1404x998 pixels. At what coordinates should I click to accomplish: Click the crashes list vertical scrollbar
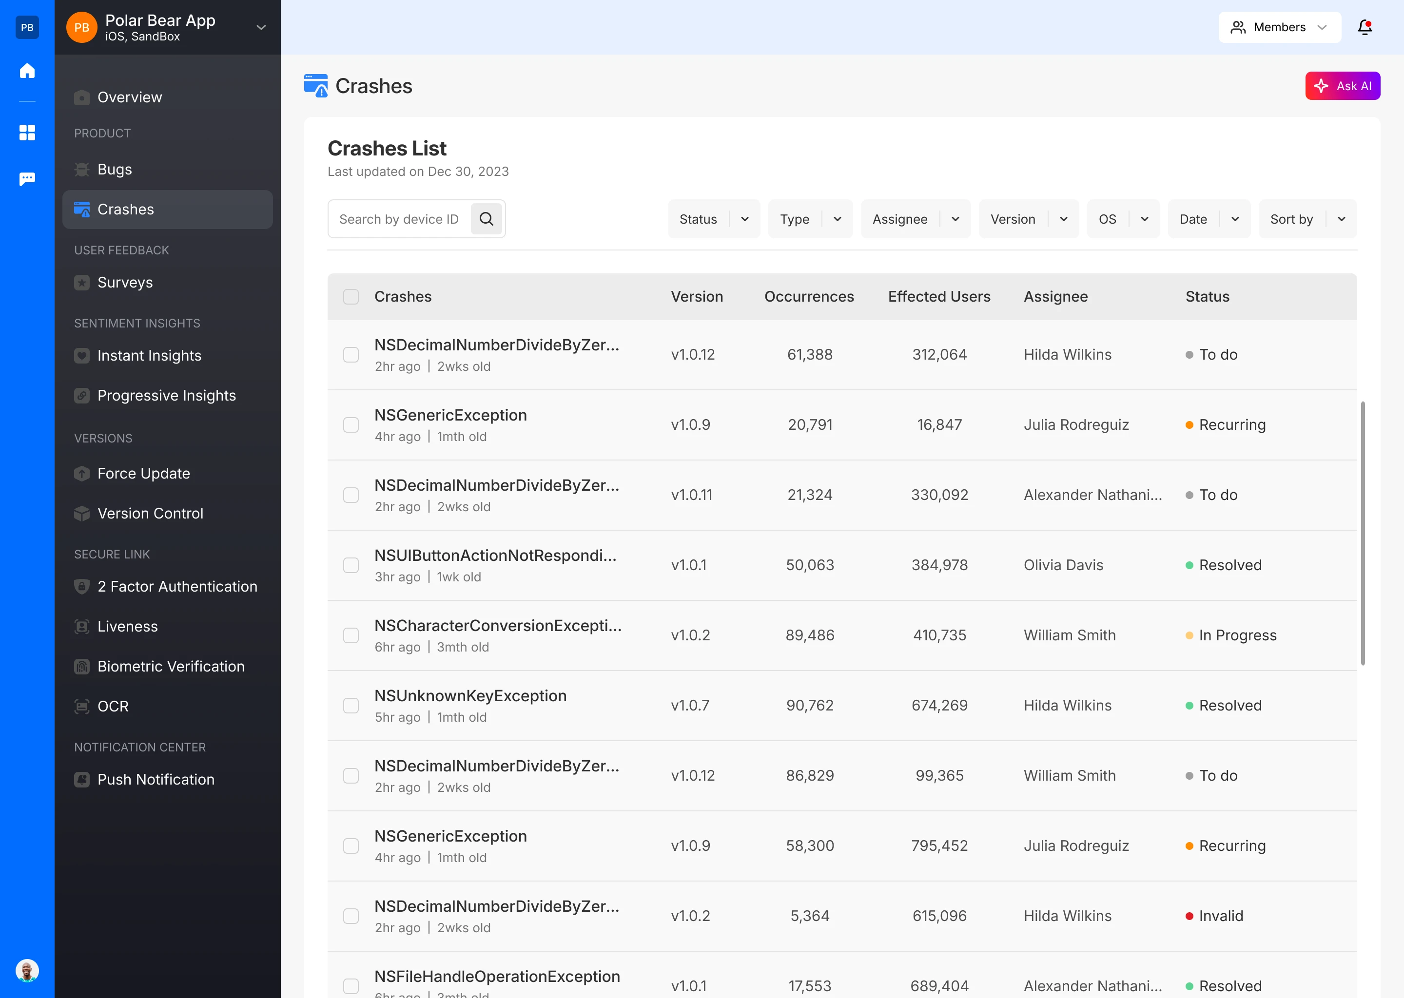pos(1363,533)
